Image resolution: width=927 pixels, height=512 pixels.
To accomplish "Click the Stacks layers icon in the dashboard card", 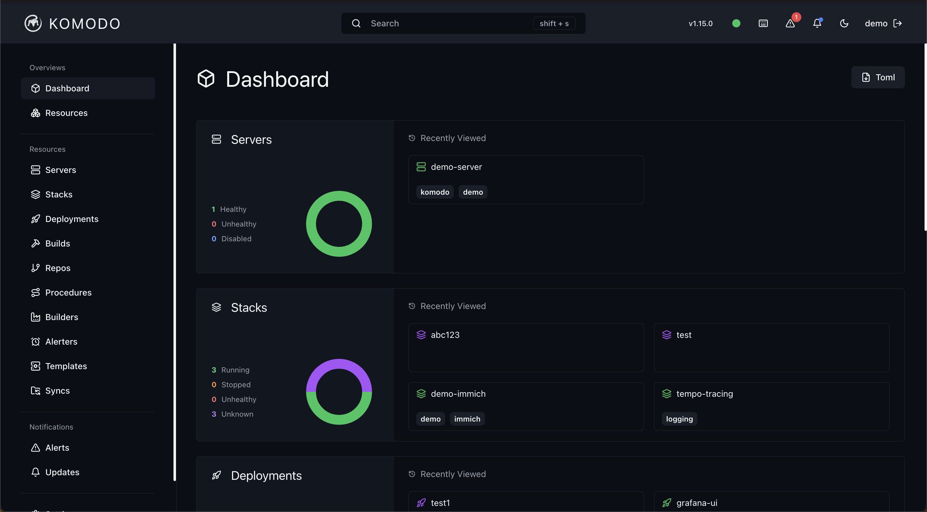I will (x=216, y=307).
